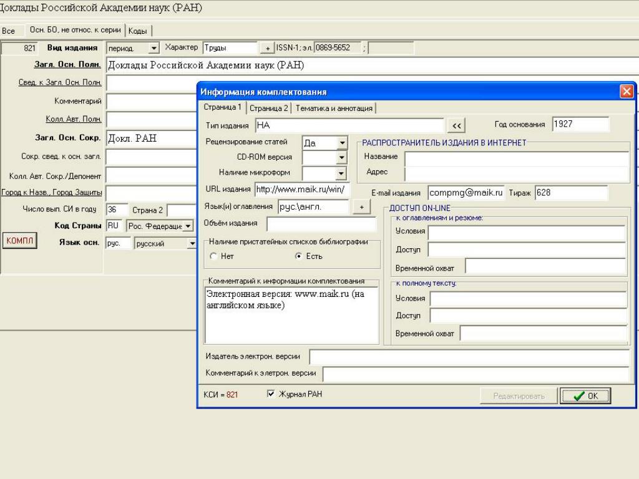Click the Тип издания input field
Image resolution: width=639 pixels, height=479 pixels.
coord(349,125)
